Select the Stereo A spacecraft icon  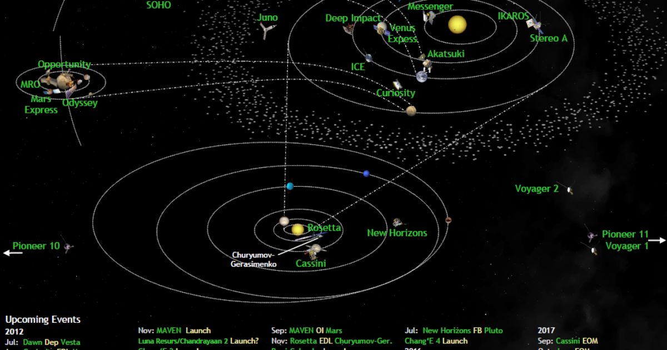click(x=537, y=26)
